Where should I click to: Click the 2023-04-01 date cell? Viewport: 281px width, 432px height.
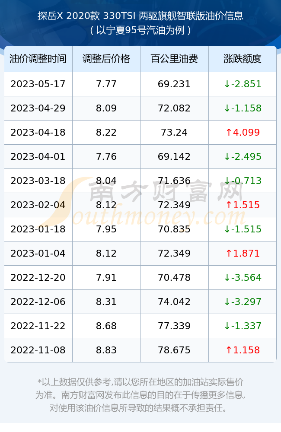[38, 156]
